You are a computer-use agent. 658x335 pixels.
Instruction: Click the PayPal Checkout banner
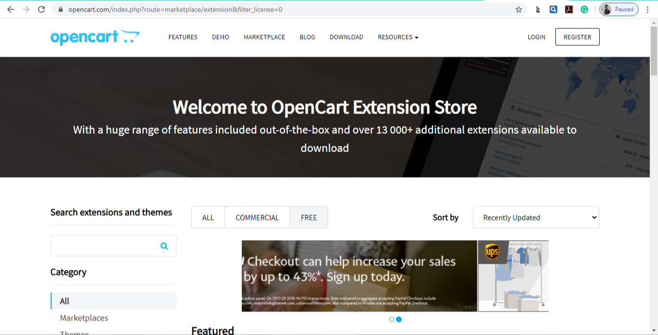pyautogui.click(x=359, y=276)
